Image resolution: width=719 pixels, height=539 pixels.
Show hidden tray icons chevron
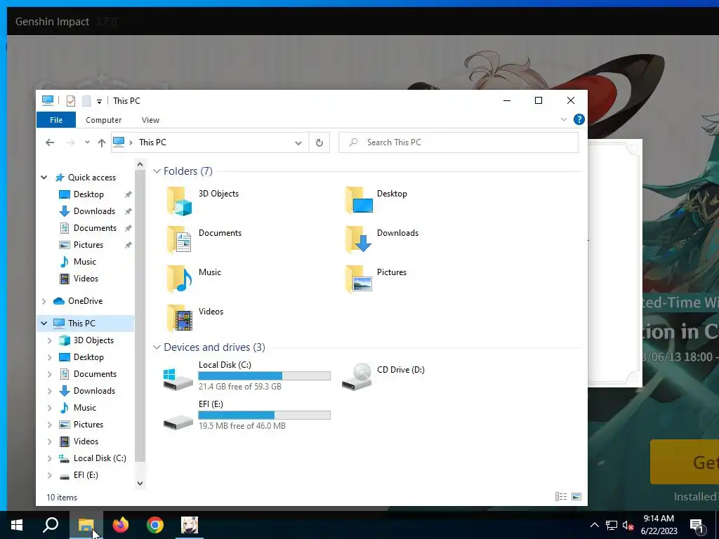pyautogui.click(x=594, y=525)
